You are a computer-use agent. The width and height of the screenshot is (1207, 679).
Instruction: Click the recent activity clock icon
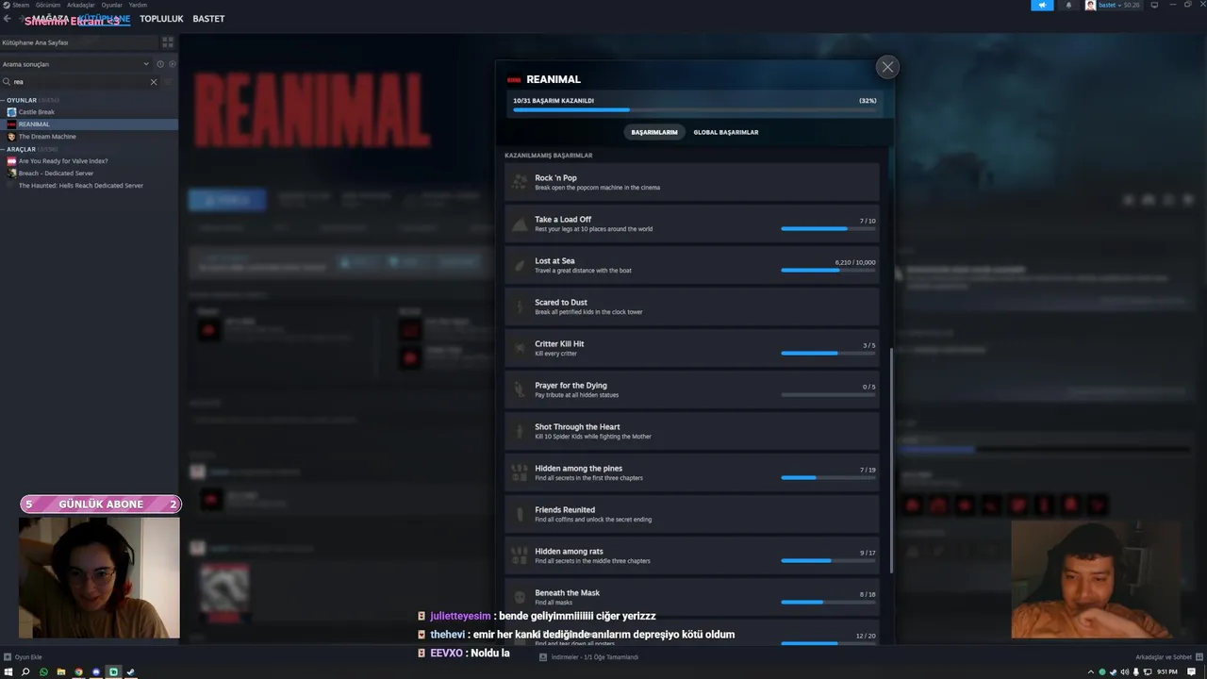pyautogui.click(x=160, y=64)
